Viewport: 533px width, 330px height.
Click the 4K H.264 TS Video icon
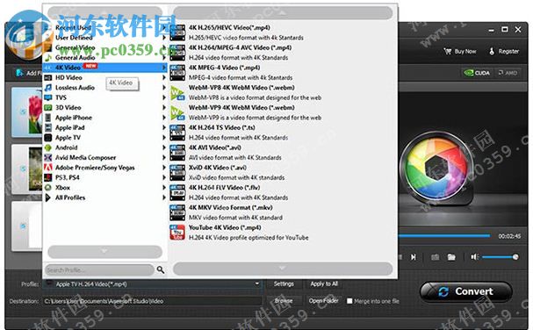point(177,133)
